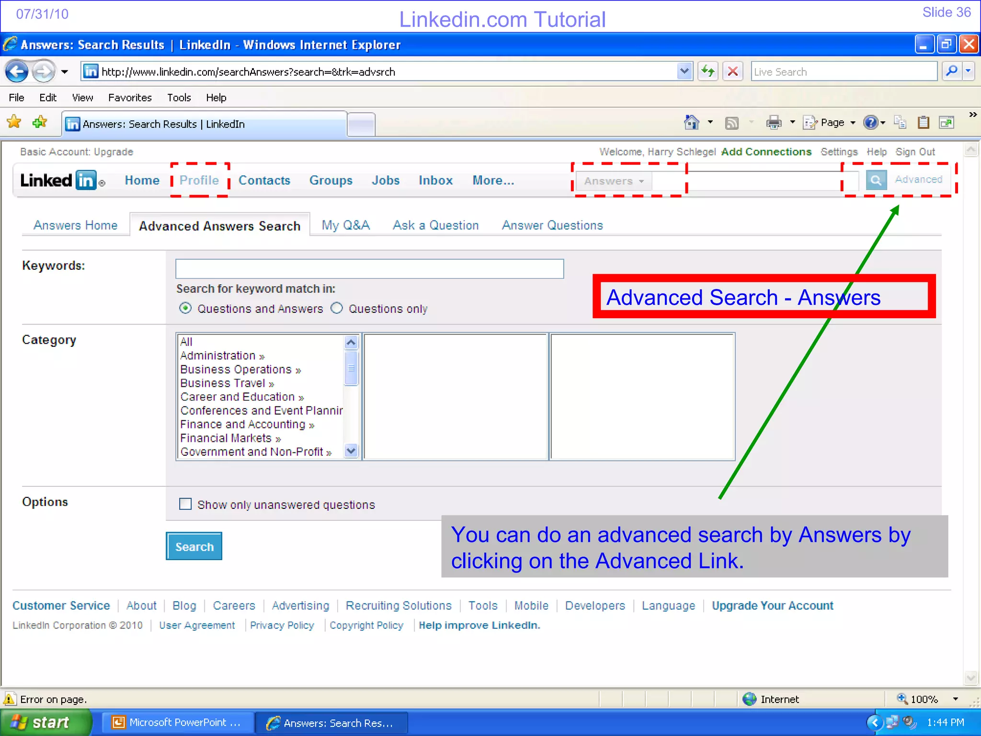
Task: Select Business Travel category
Action: point(227,383)
